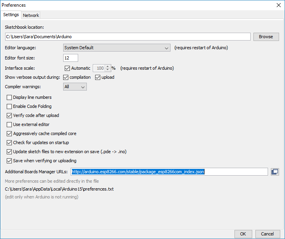Turn off Verify code after upload
Screen dimensions: 285x239
[x=9, y=115]
